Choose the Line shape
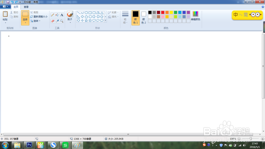The width and height of the screenshot is (265, 149). coord(78,13)
